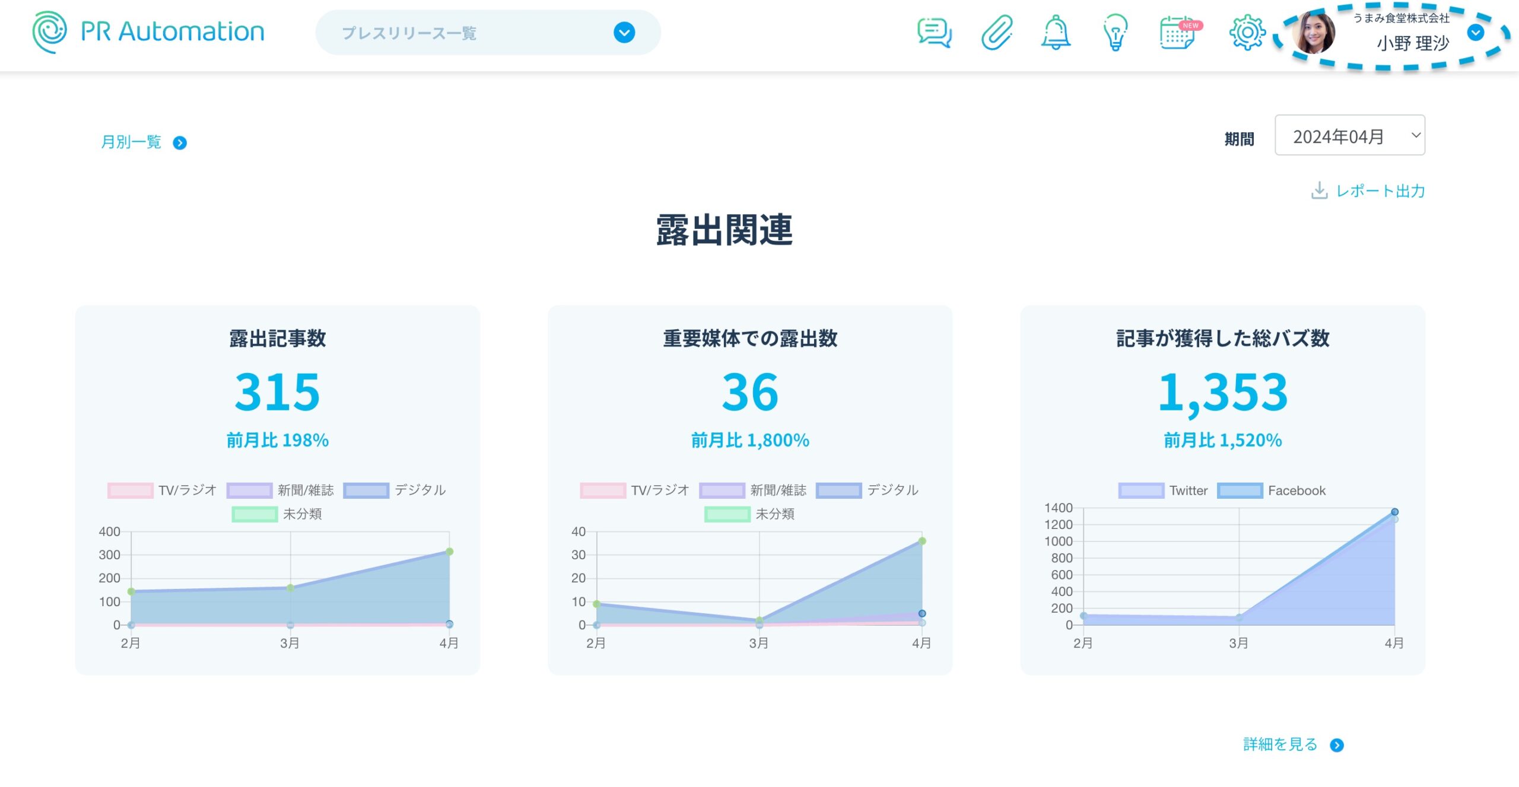Viewport: 1519px width, 787px height.
Task: Open the 期間 2024年04月 selector
Action: (x=1349, y=136)
